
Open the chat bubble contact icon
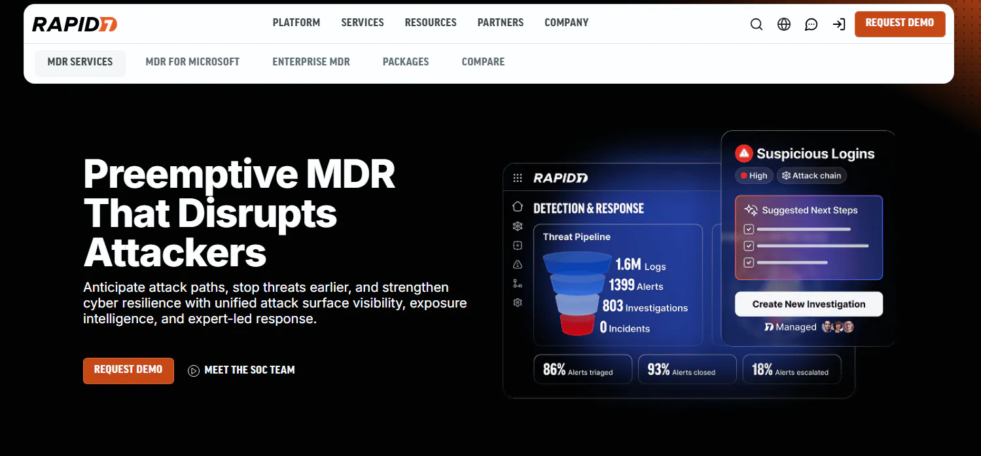click(812, 25)
